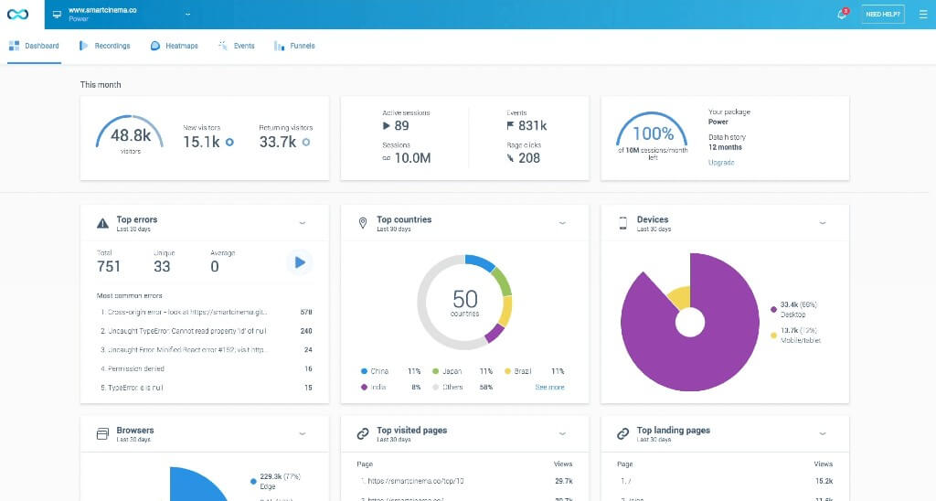Open the first landing page row with 15.2k views

[725, 481]
